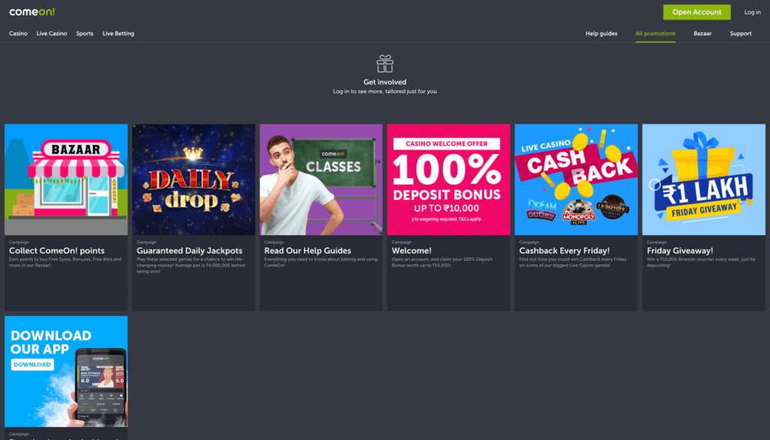Viewport: 770px width, 440px height.
Task: Click description 'Earn points to buy Free Spins'
Action: (65, 262)
